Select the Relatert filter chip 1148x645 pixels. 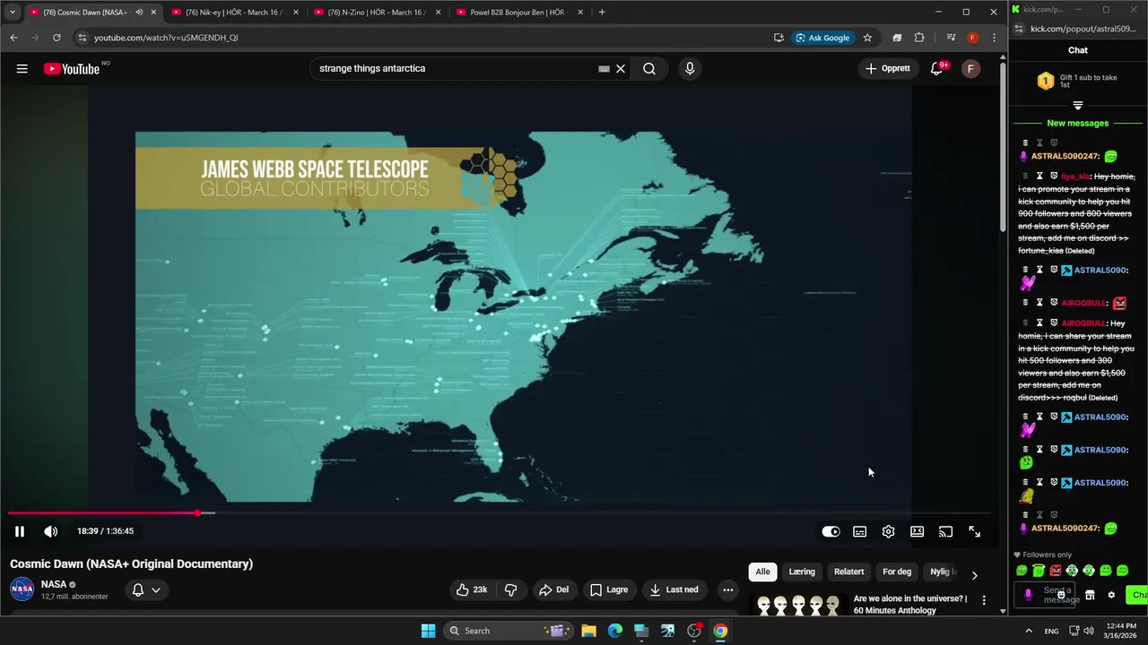848,572
